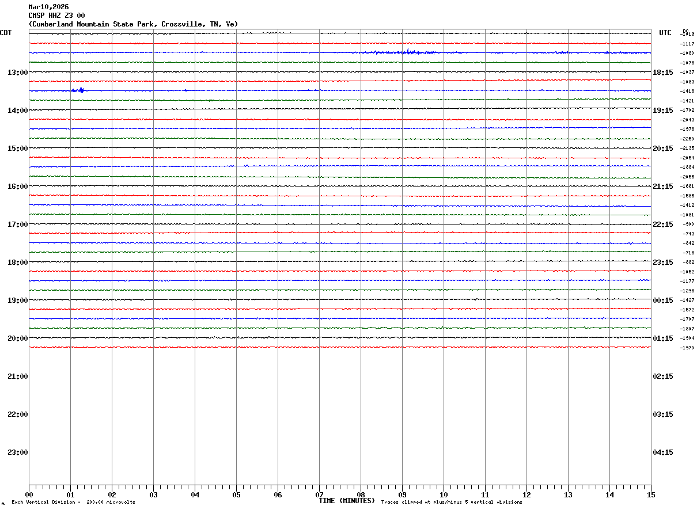This screenshot has width=697, height=510.
Task: Click the TIME (MINUTES) axis title
Action: pyautogui.click(x=347, y=501)
